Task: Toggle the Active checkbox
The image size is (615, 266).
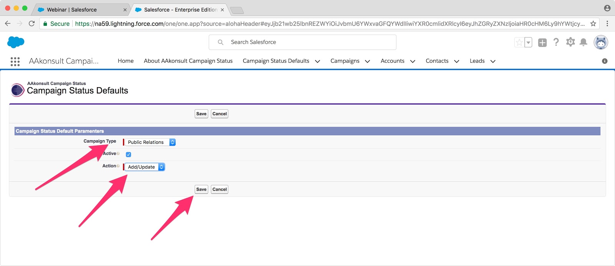Action: [x=128, y=155]
